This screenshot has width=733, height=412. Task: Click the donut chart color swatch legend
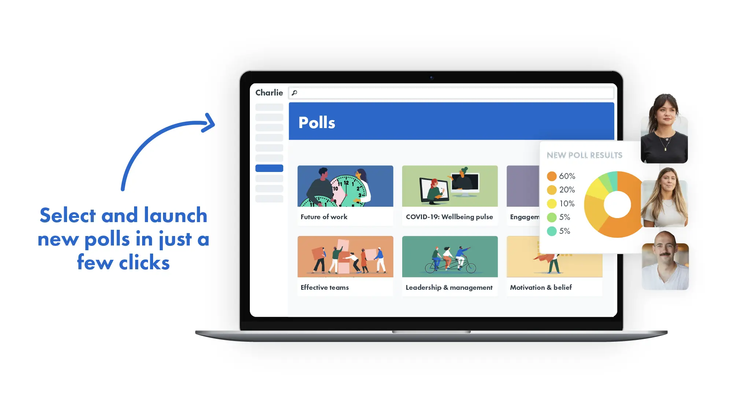coord(561,203)
